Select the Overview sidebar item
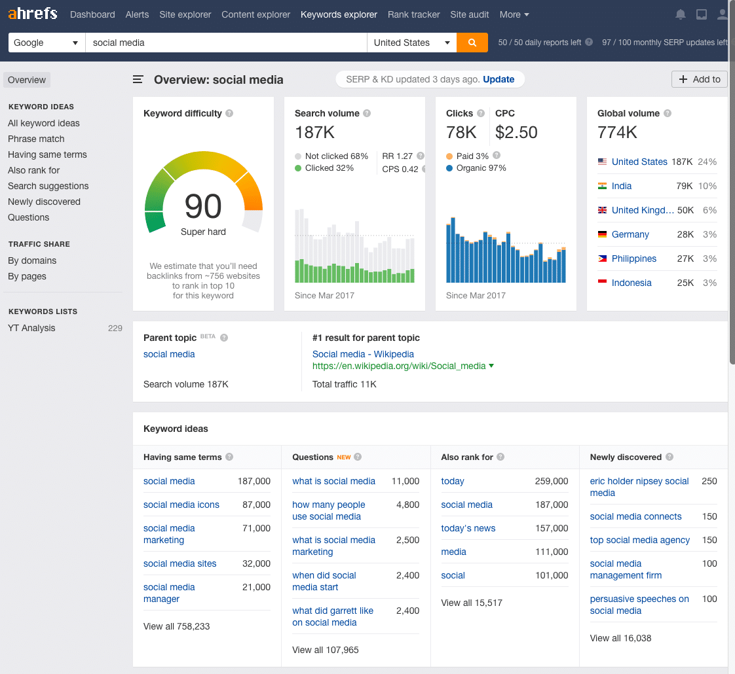 [x=27, y=80]
